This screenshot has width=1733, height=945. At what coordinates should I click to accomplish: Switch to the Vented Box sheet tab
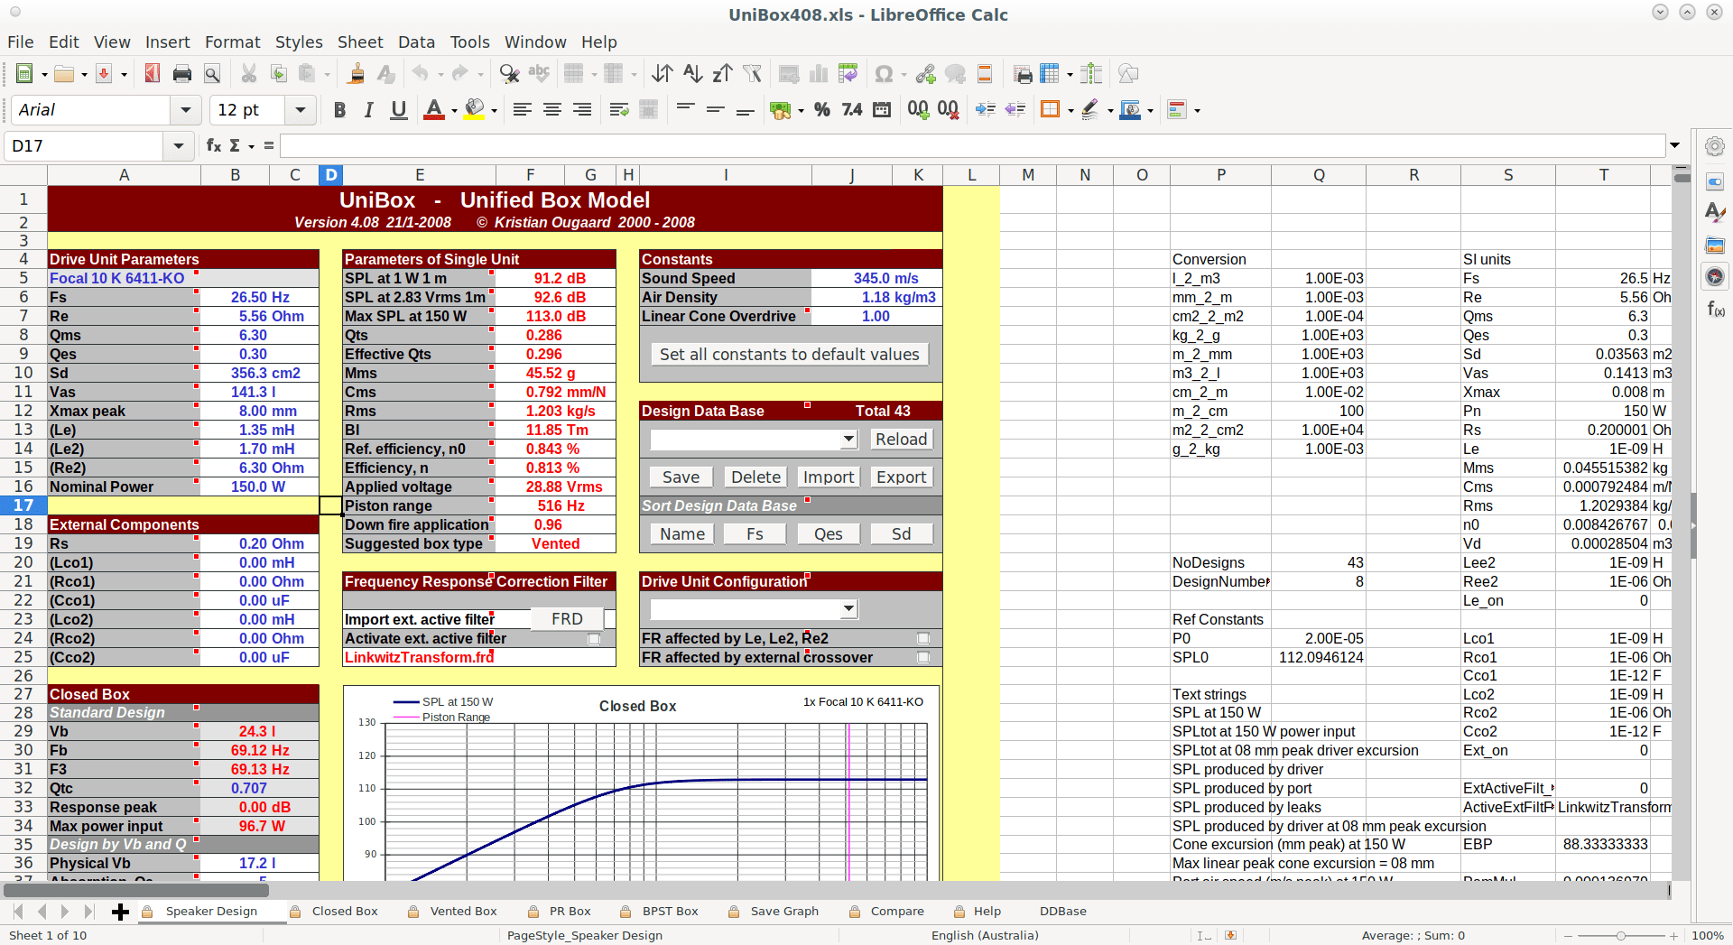click(x=463, y=912)
